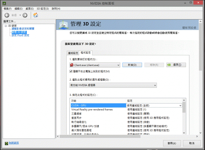Click the back arrow navigation icon
The width and height of the screenshot is (205, 150).
pyautogui.click(x=7, y=15)
